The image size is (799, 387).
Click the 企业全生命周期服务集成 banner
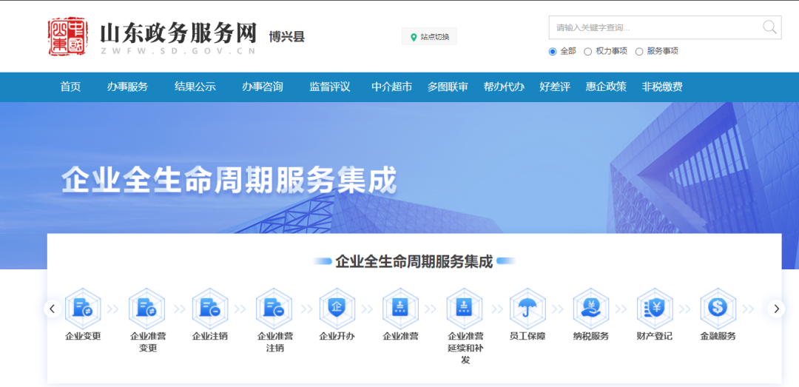(229, 181)
